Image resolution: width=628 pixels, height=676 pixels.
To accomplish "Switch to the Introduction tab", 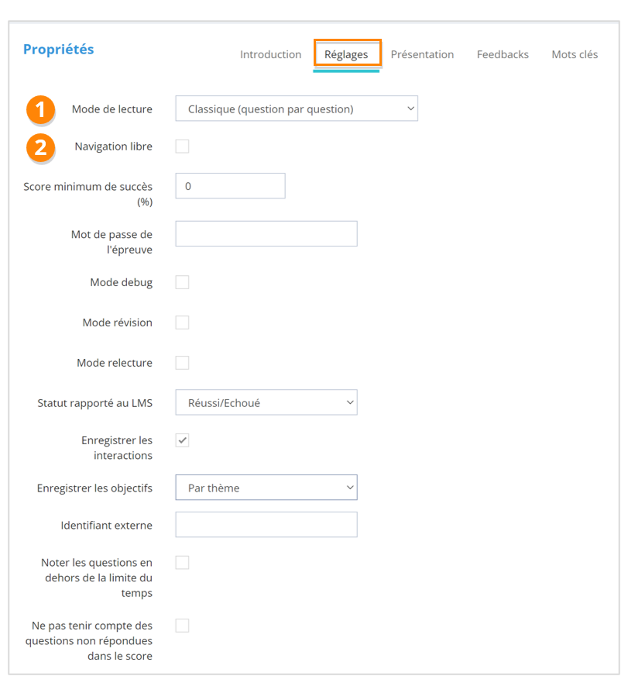I will (270, 54).
